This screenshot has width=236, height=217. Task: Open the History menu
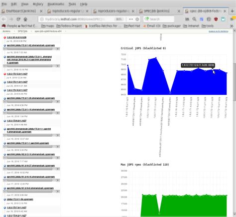coord(38,4)
